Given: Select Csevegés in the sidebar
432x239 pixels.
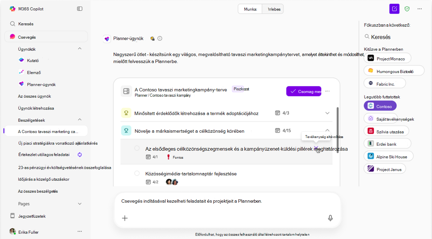Looking at the screenshot, I should tap(46, 37).
